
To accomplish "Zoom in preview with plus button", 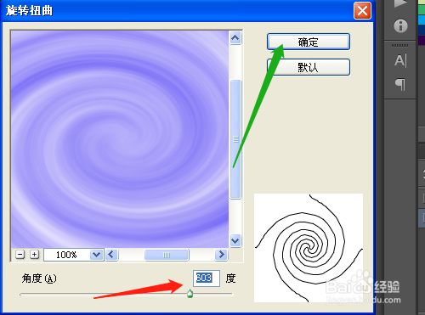I will coord(34,255).
